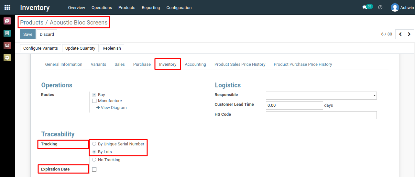Open the activities clock icon
Screen dimensions: 415x177
(x=380, y=7)
